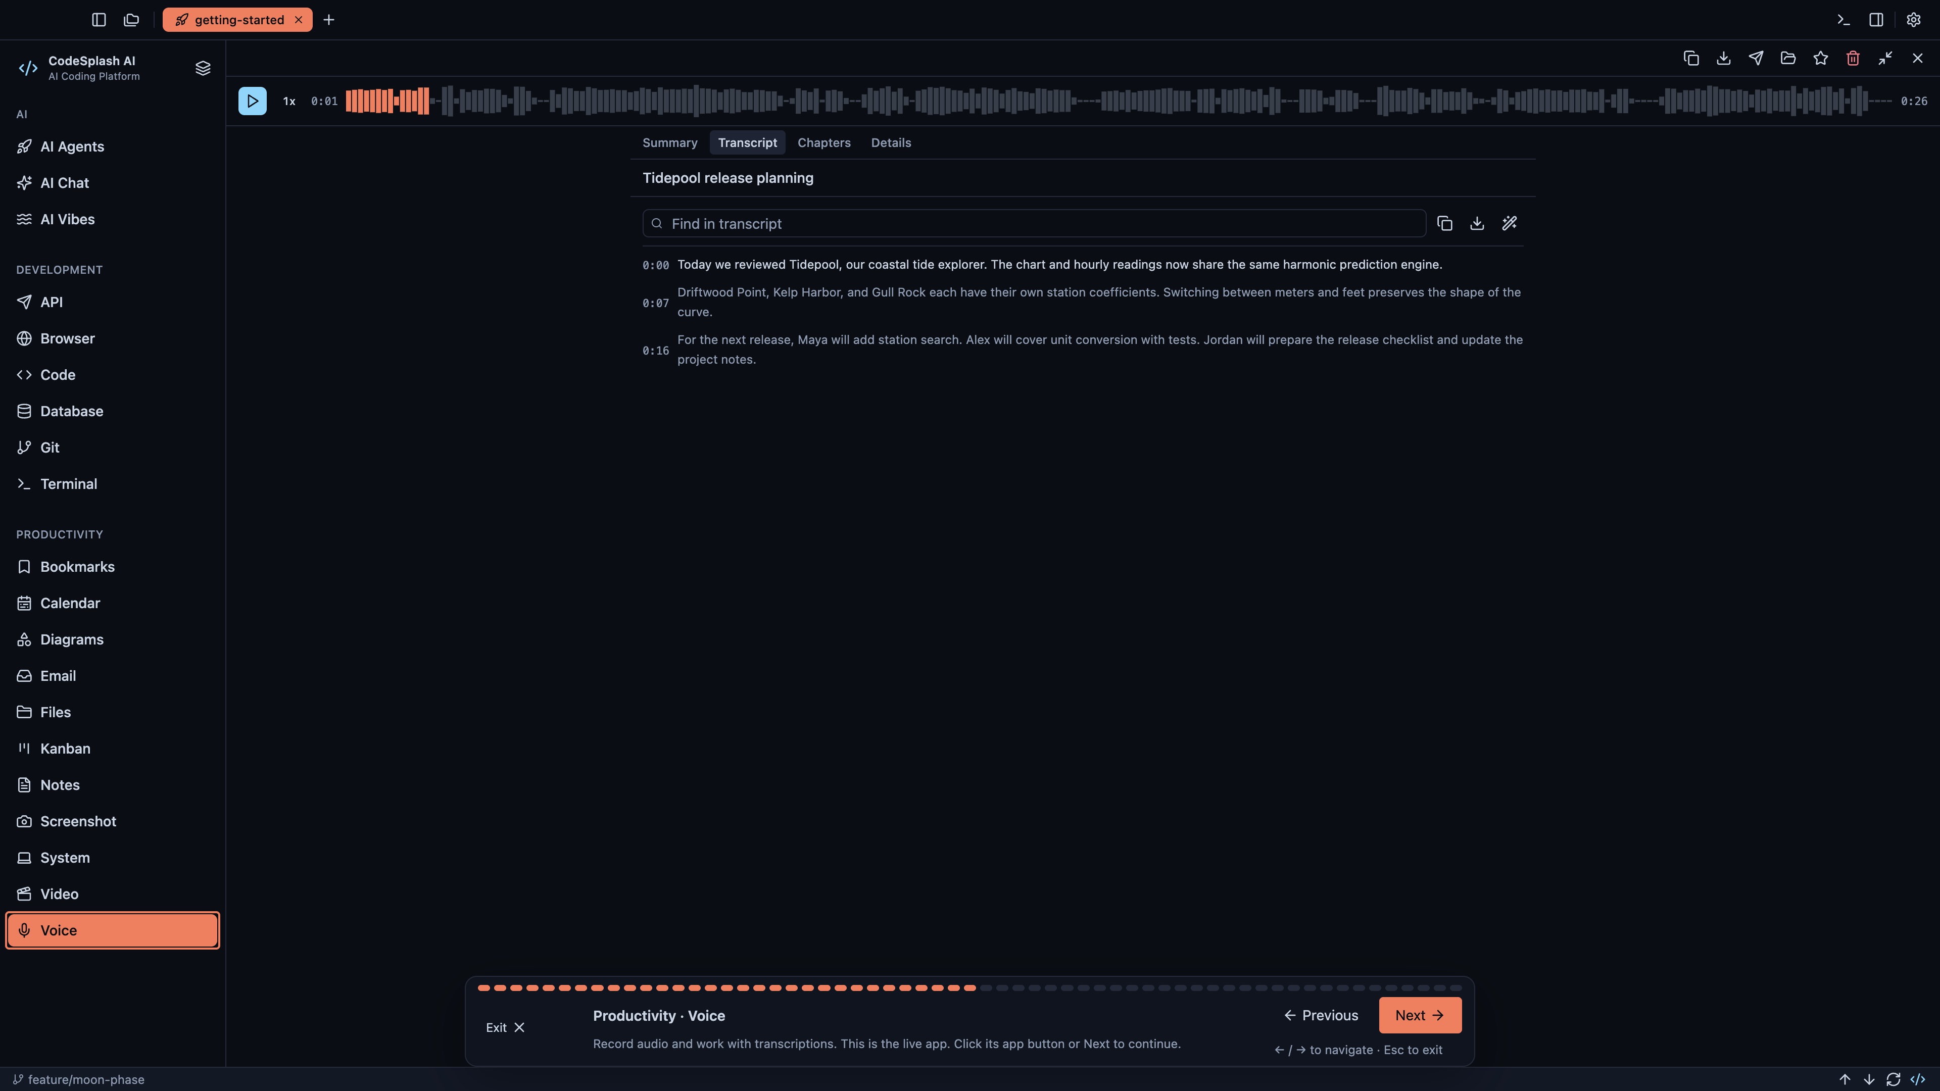Switch to the Summary tab
1940x1091 pixels.
pos(669,142)
